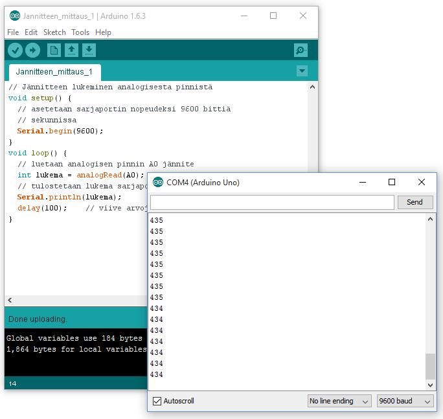Screen dimensions: 443x419
Task: Click the first 435 value in serial output
Action: (157, 220)
